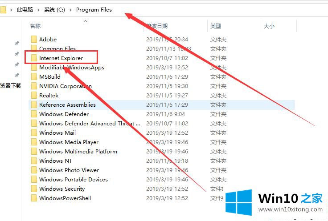Expand the chevron after 此电脑 breadcrumb
Image resolution: width=328 pixels, height=221 pixels.
click(x=38, y=10)
